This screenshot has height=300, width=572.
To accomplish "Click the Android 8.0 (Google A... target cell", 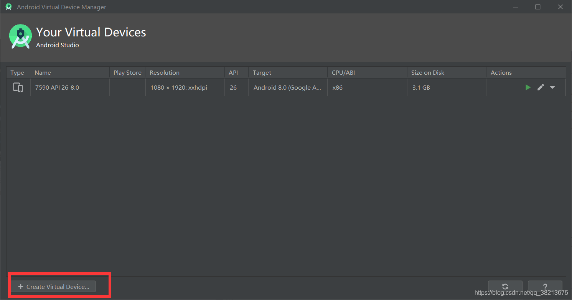I will 287,87.
